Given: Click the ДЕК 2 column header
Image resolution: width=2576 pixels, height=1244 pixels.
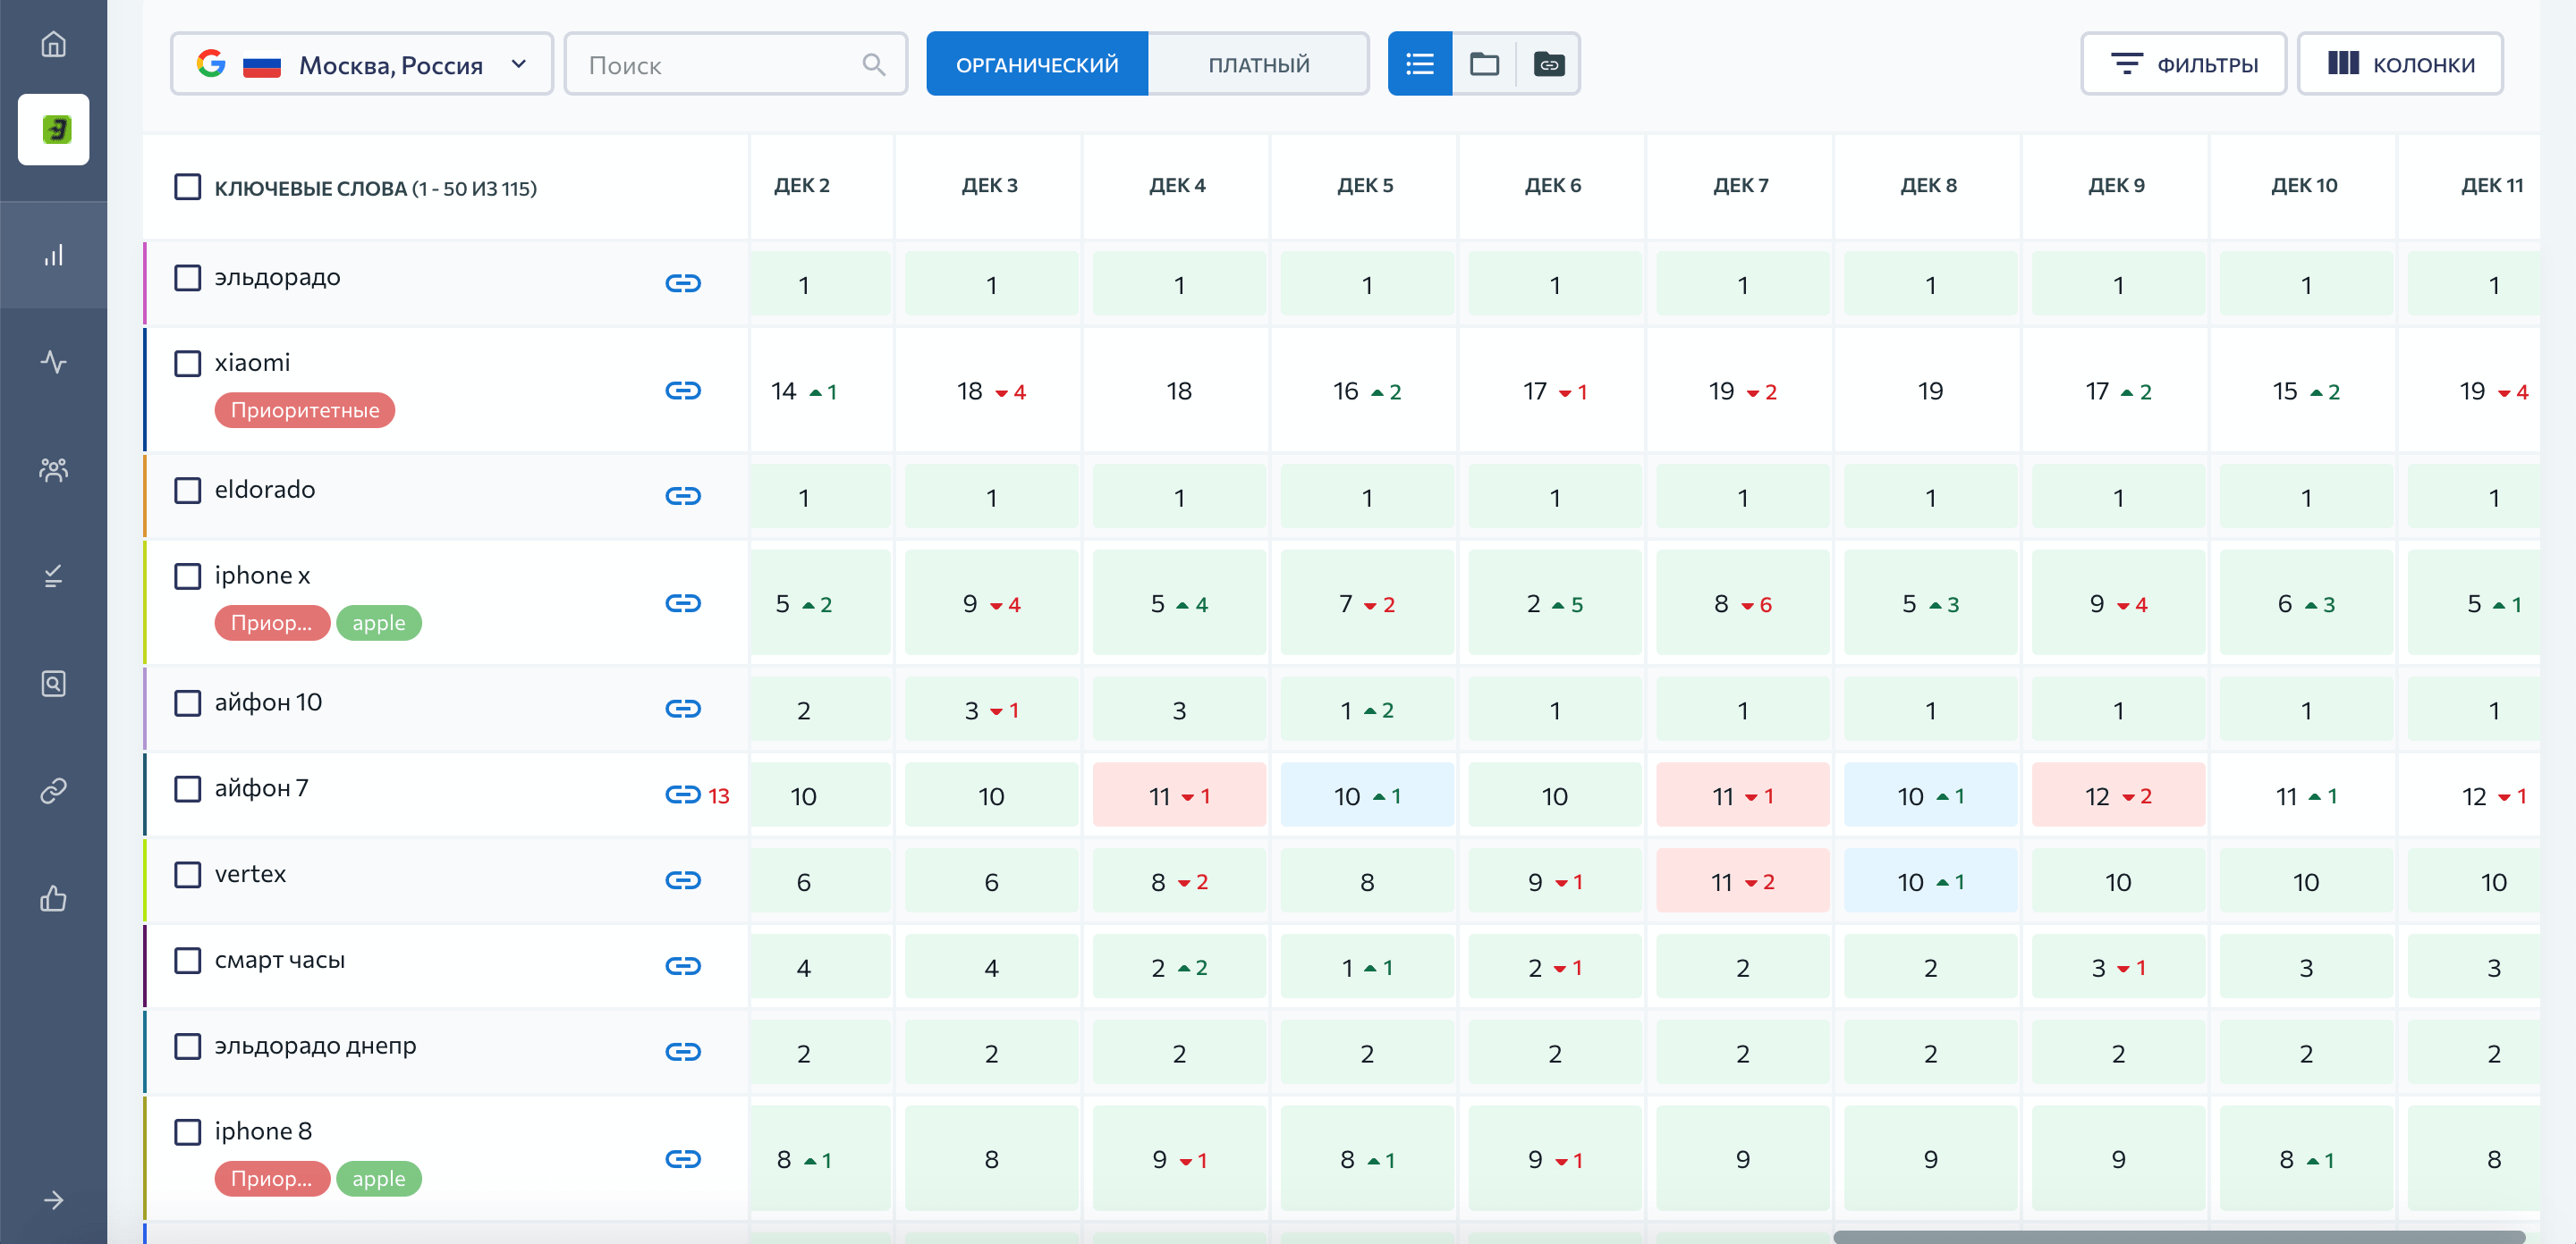Looking at the screenshot, I should coord(802,186).
